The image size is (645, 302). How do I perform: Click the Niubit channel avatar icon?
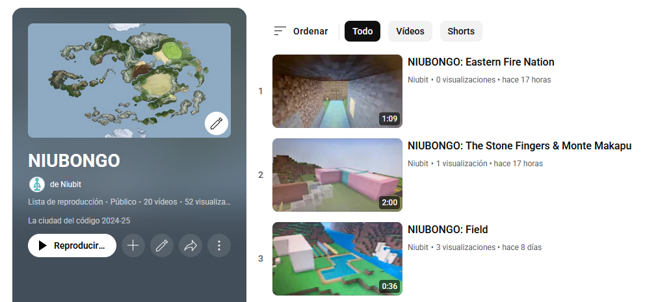click(36, 184)
